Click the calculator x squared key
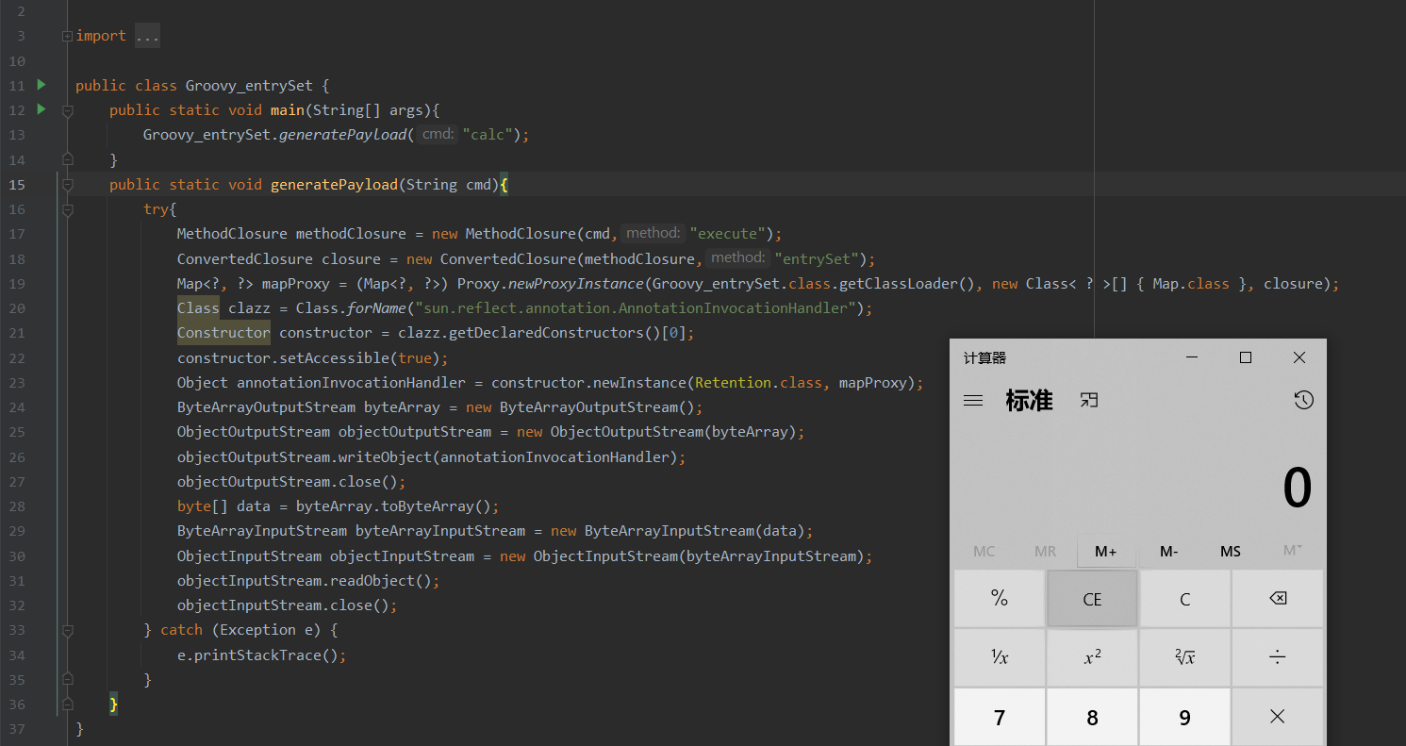This screenshot has width=1406, height=746. 1092,657
